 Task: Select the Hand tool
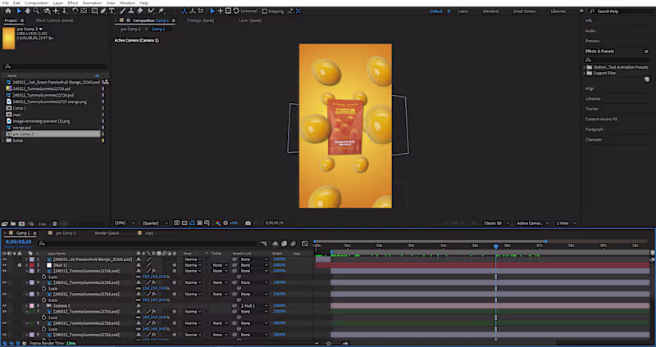click(27, 11)
